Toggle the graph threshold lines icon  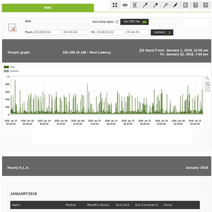pyautogui.click(x=207, y=84)
